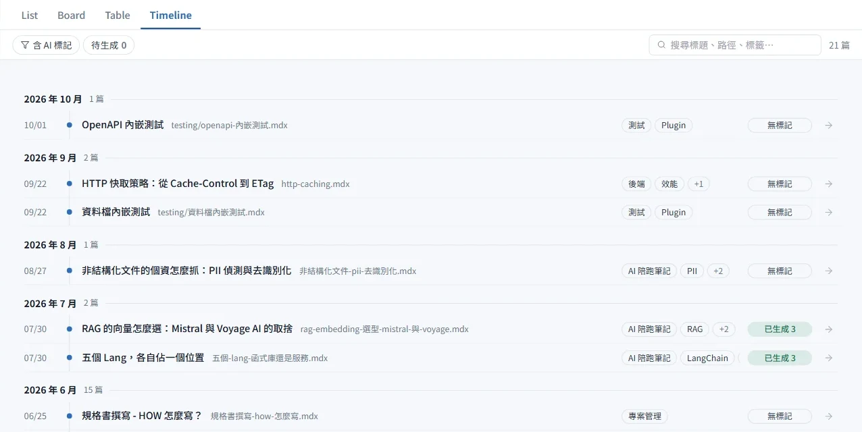
Task: Click the 專案管理 tag
Action: (644, 416)
